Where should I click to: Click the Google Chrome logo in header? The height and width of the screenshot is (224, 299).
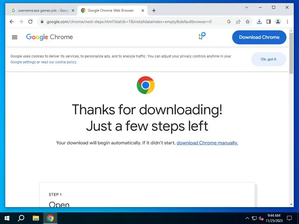49,37
